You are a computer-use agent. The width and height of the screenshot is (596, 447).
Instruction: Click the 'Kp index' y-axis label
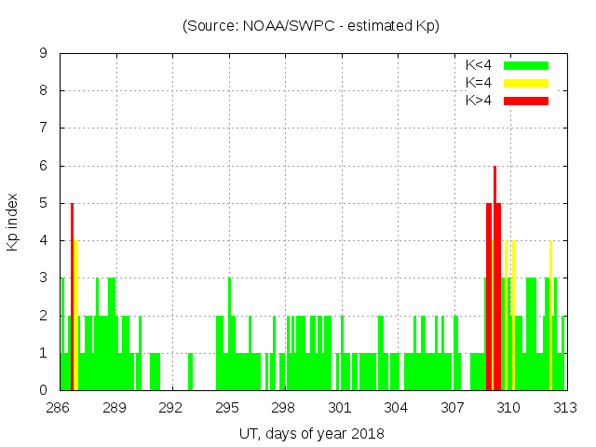(x=13, y=222)
